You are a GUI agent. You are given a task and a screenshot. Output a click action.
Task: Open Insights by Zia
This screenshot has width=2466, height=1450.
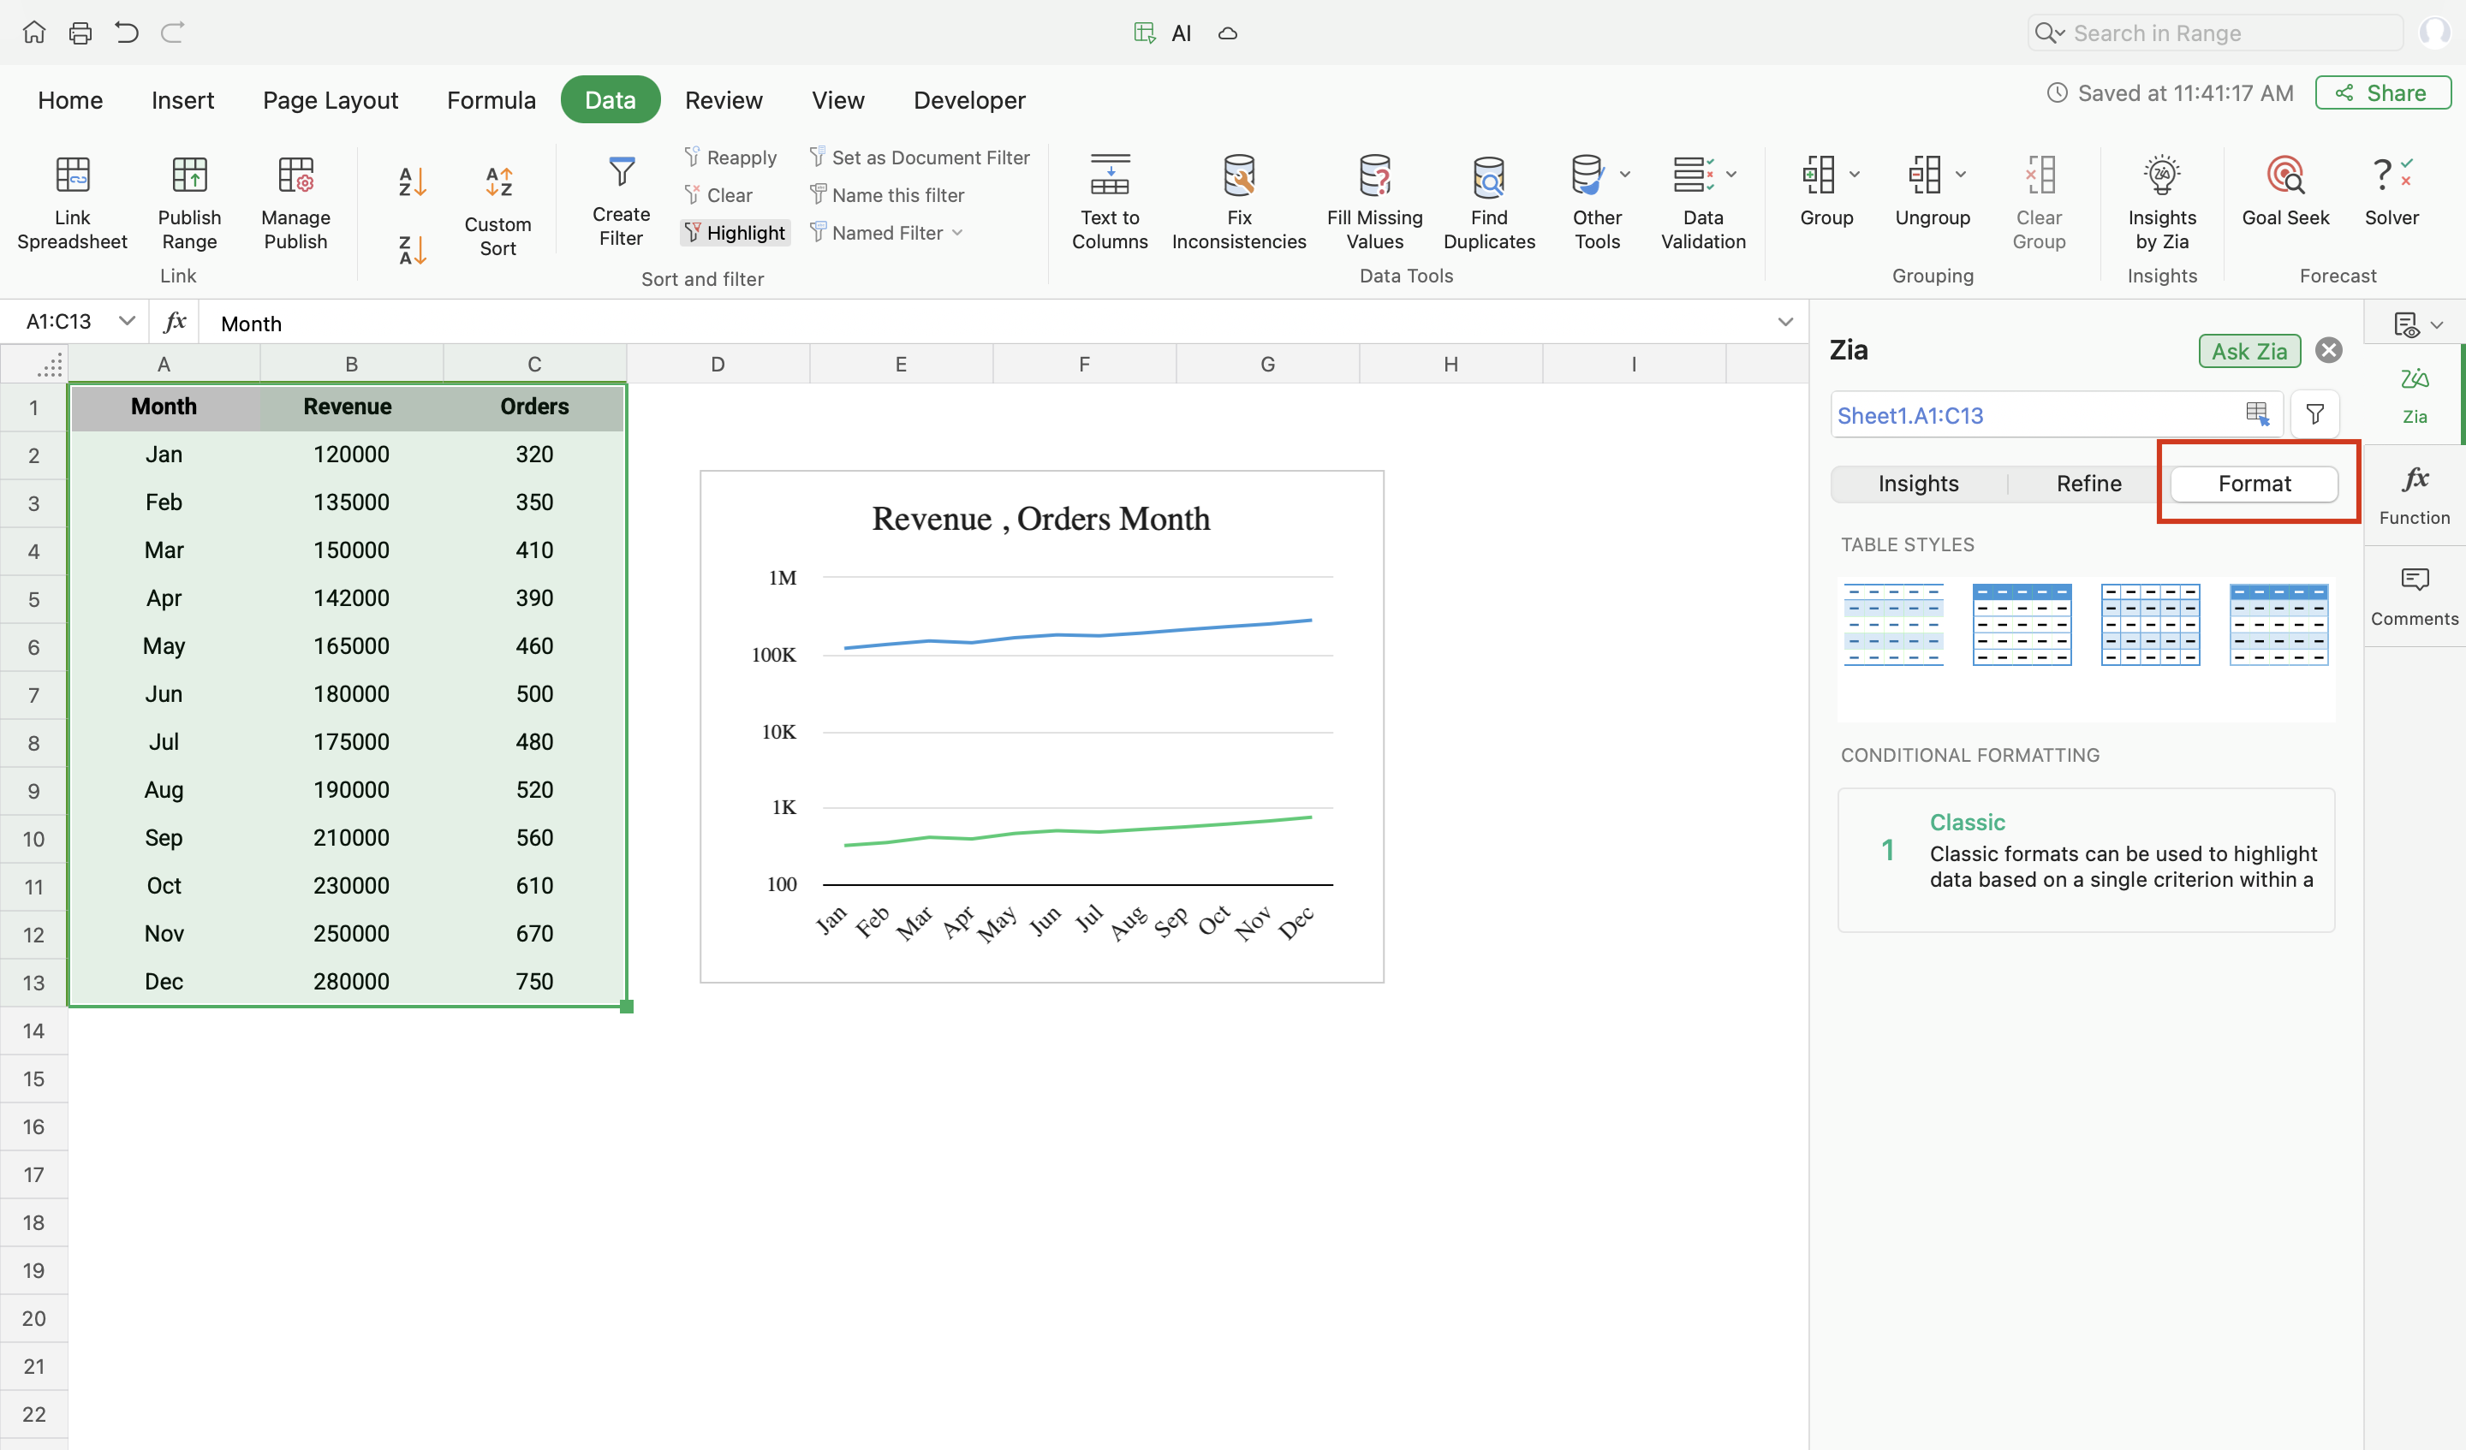point(2160,177)
